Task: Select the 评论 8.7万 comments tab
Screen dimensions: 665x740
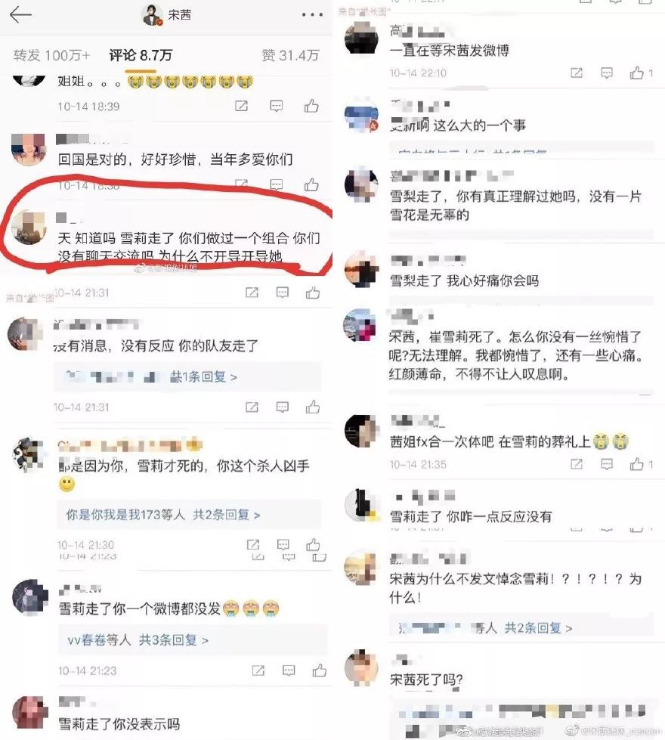Action: [141, 56]
